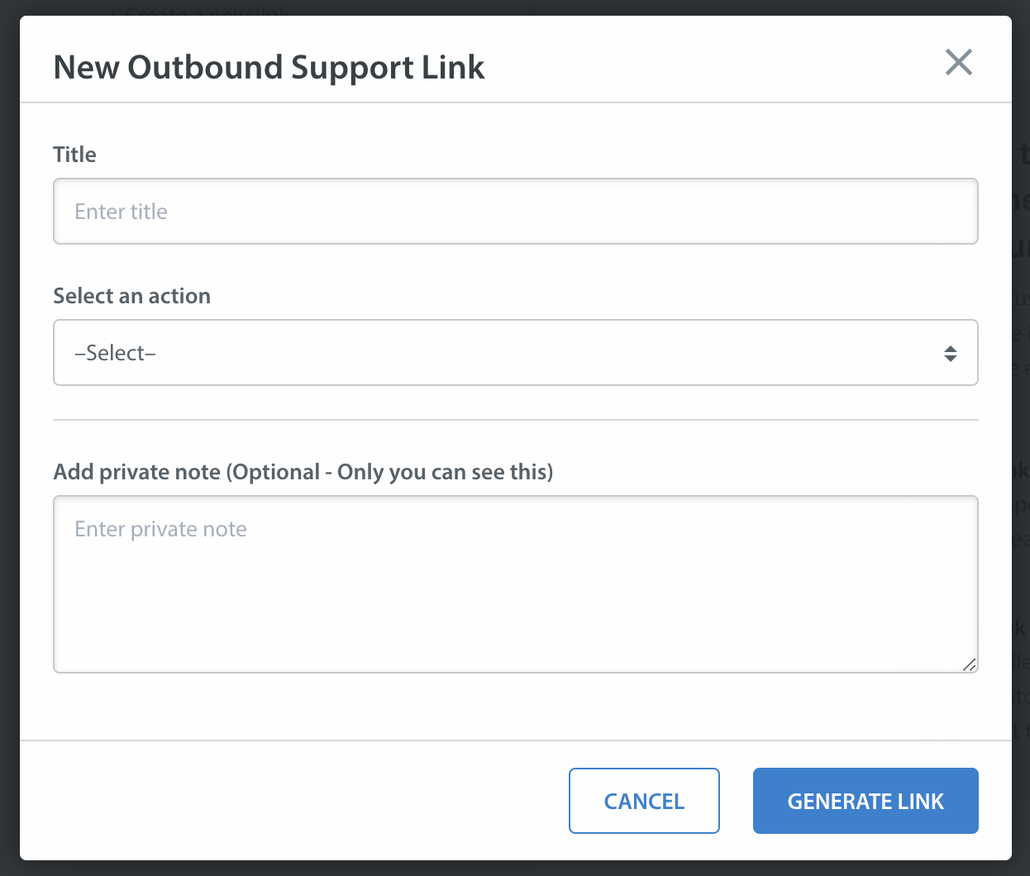Viewport: 1030px width, 876px height.
Task: Click the "Select an action" label
Action: click(131, 296)
